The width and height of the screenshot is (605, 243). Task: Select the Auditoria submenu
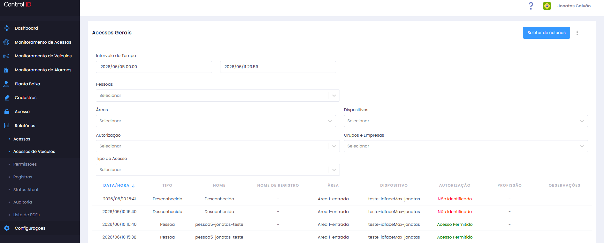22,202
